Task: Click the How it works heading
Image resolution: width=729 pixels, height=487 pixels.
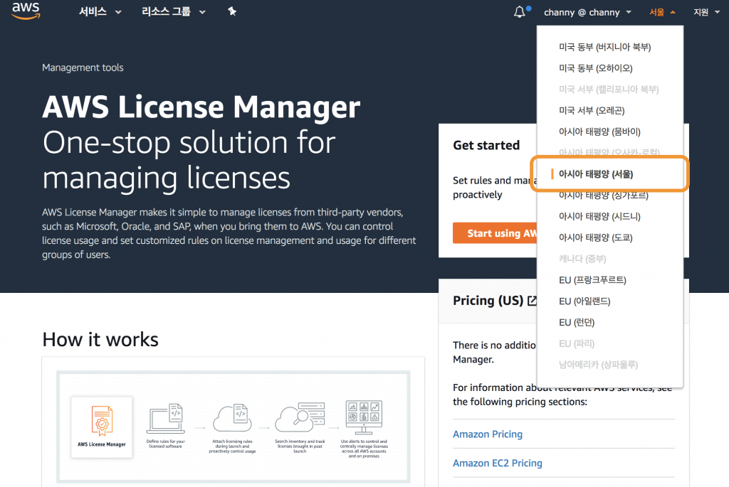Action: [x=100, y=339]
